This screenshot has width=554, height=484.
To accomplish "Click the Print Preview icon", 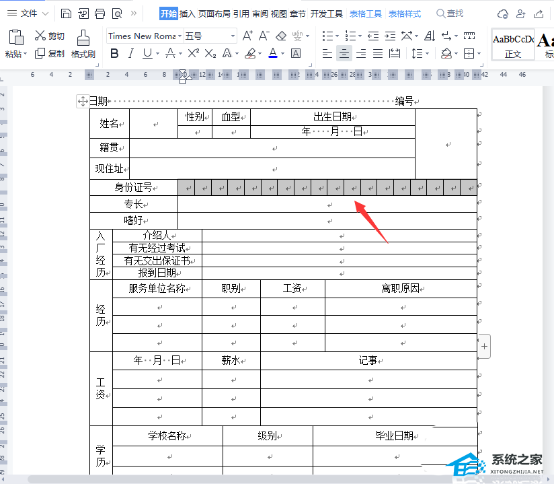I will pyautogui.click(x=117, y=13).
